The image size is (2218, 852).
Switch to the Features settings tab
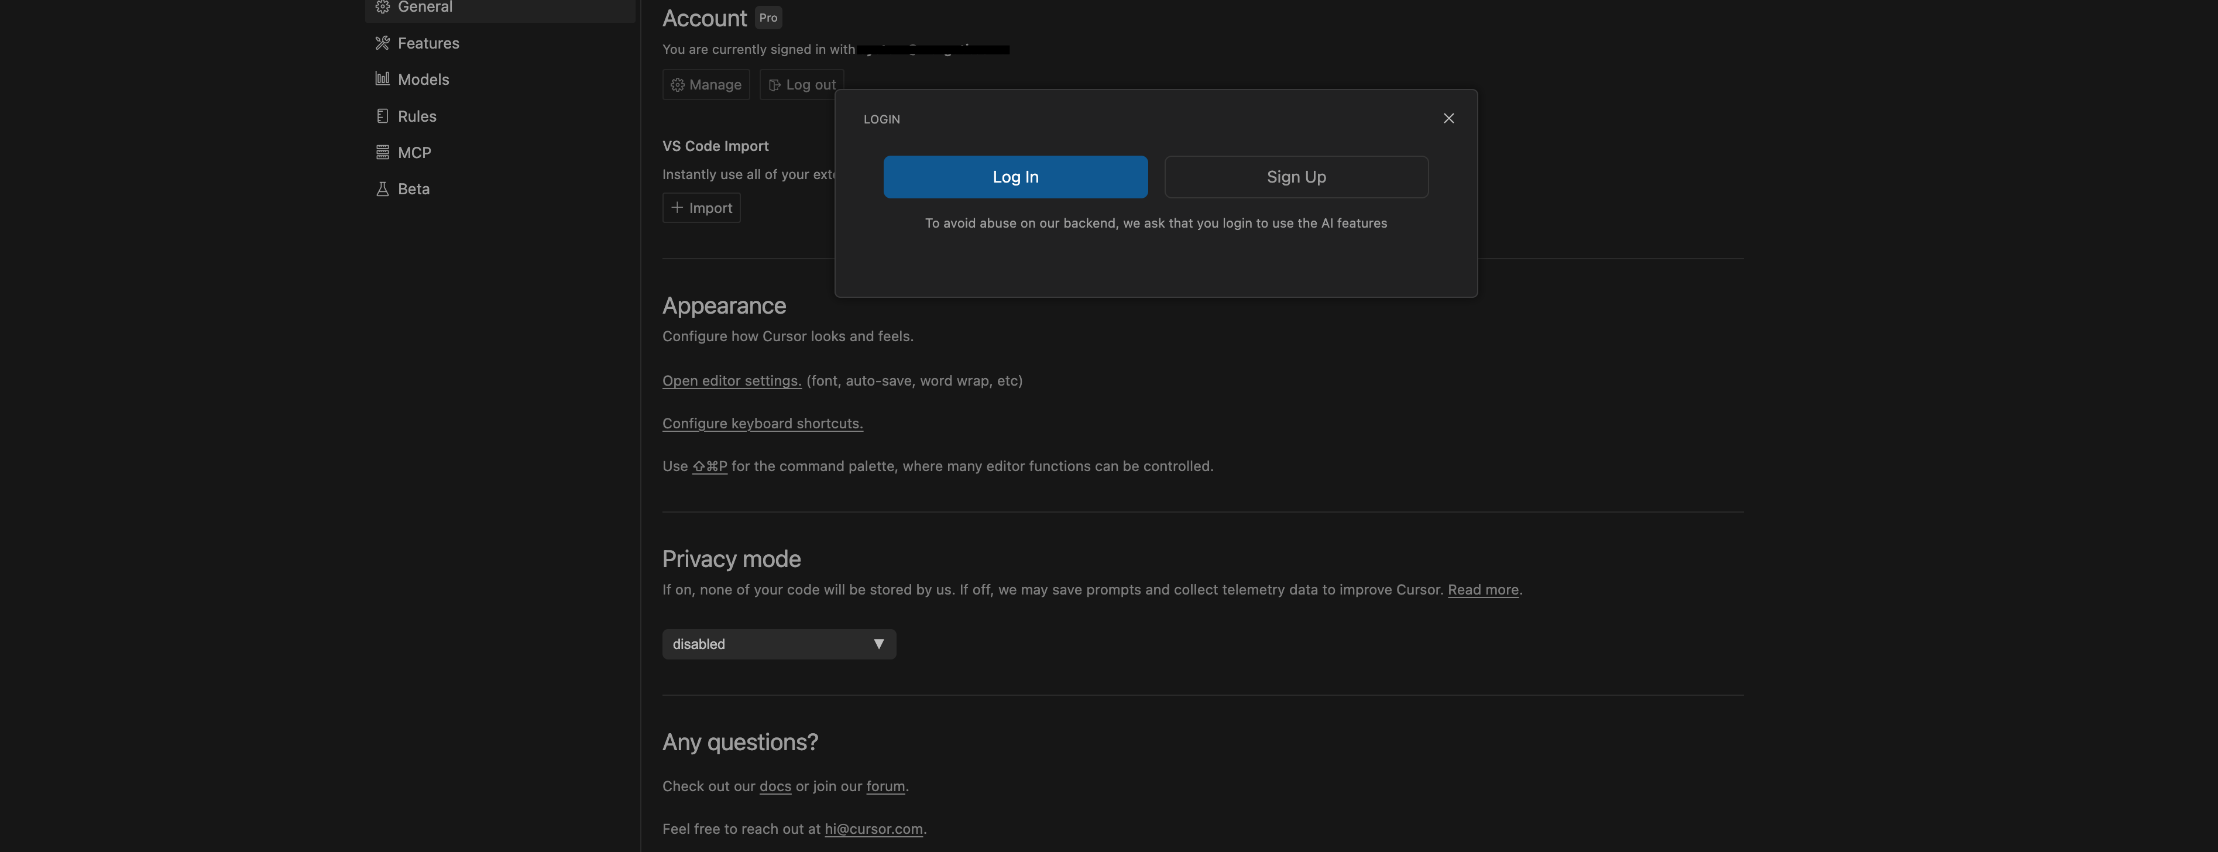(x=428, y=43)
